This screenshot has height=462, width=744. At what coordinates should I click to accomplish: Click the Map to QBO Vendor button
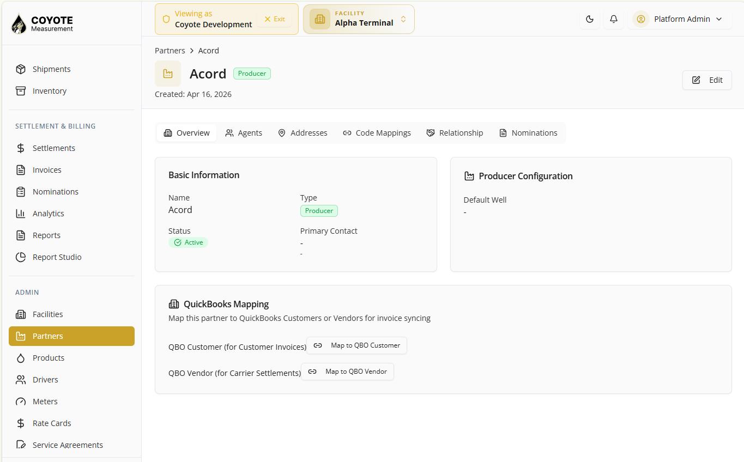point(347,372)
